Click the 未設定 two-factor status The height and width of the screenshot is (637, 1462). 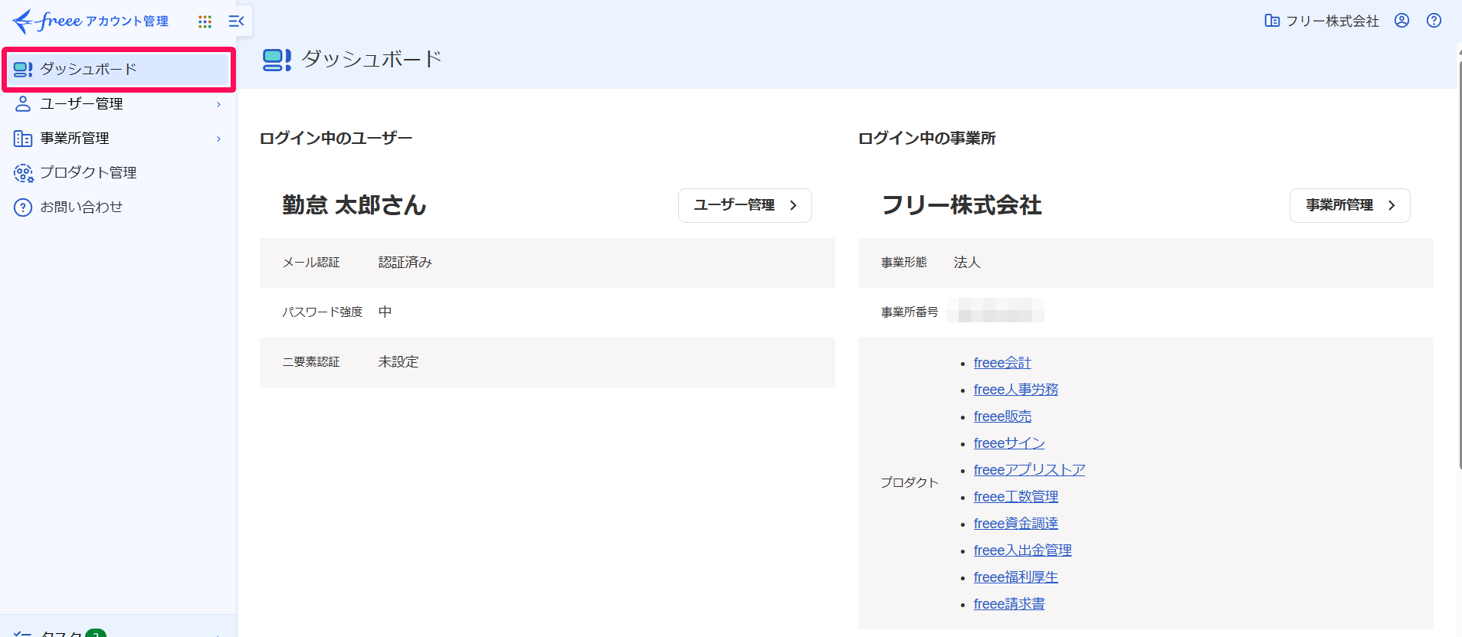398,362
